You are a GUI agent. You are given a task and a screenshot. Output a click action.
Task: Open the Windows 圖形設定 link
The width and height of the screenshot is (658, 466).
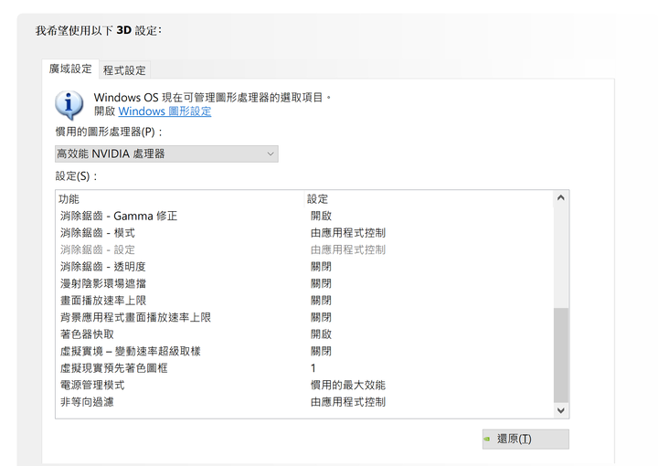point(164,111)
